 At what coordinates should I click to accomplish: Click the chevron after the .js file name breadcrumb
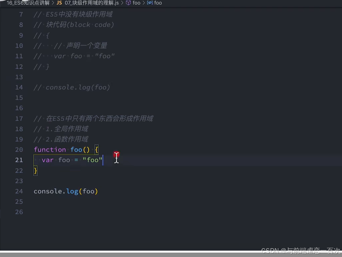[x=121, y=3]
